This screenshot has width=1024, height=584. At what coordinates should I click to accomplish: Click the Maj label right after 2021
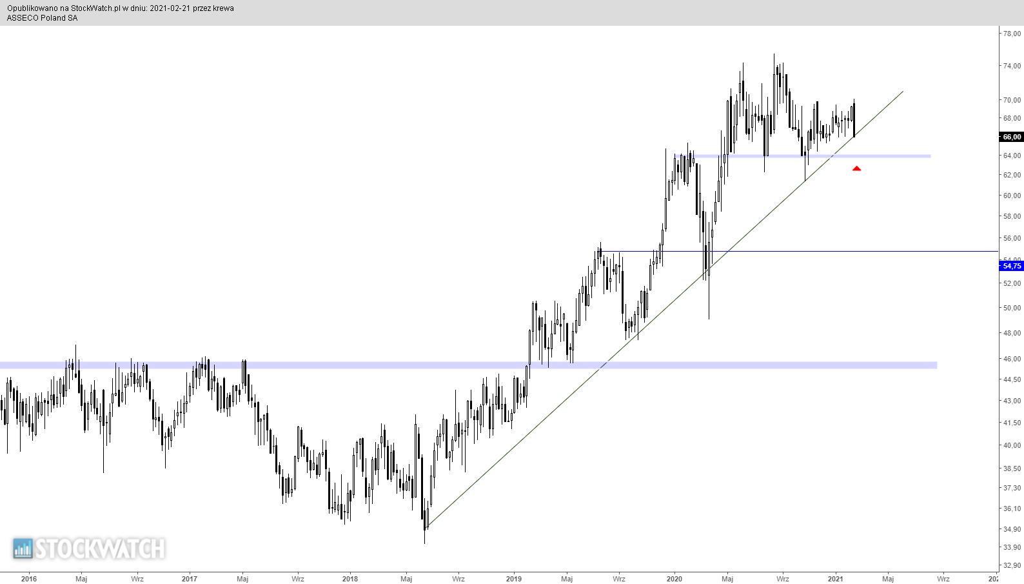888,579
